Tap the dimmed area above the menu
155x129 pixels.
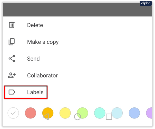[77, 10]
